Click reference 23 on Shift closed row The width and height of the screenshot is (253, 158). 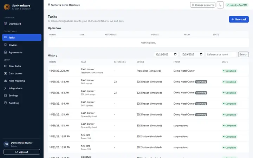[115, 82]
